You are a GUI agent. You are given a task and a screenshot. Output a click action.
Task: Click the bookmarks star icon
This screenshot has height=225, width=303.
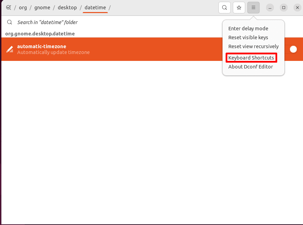[239, 7]
